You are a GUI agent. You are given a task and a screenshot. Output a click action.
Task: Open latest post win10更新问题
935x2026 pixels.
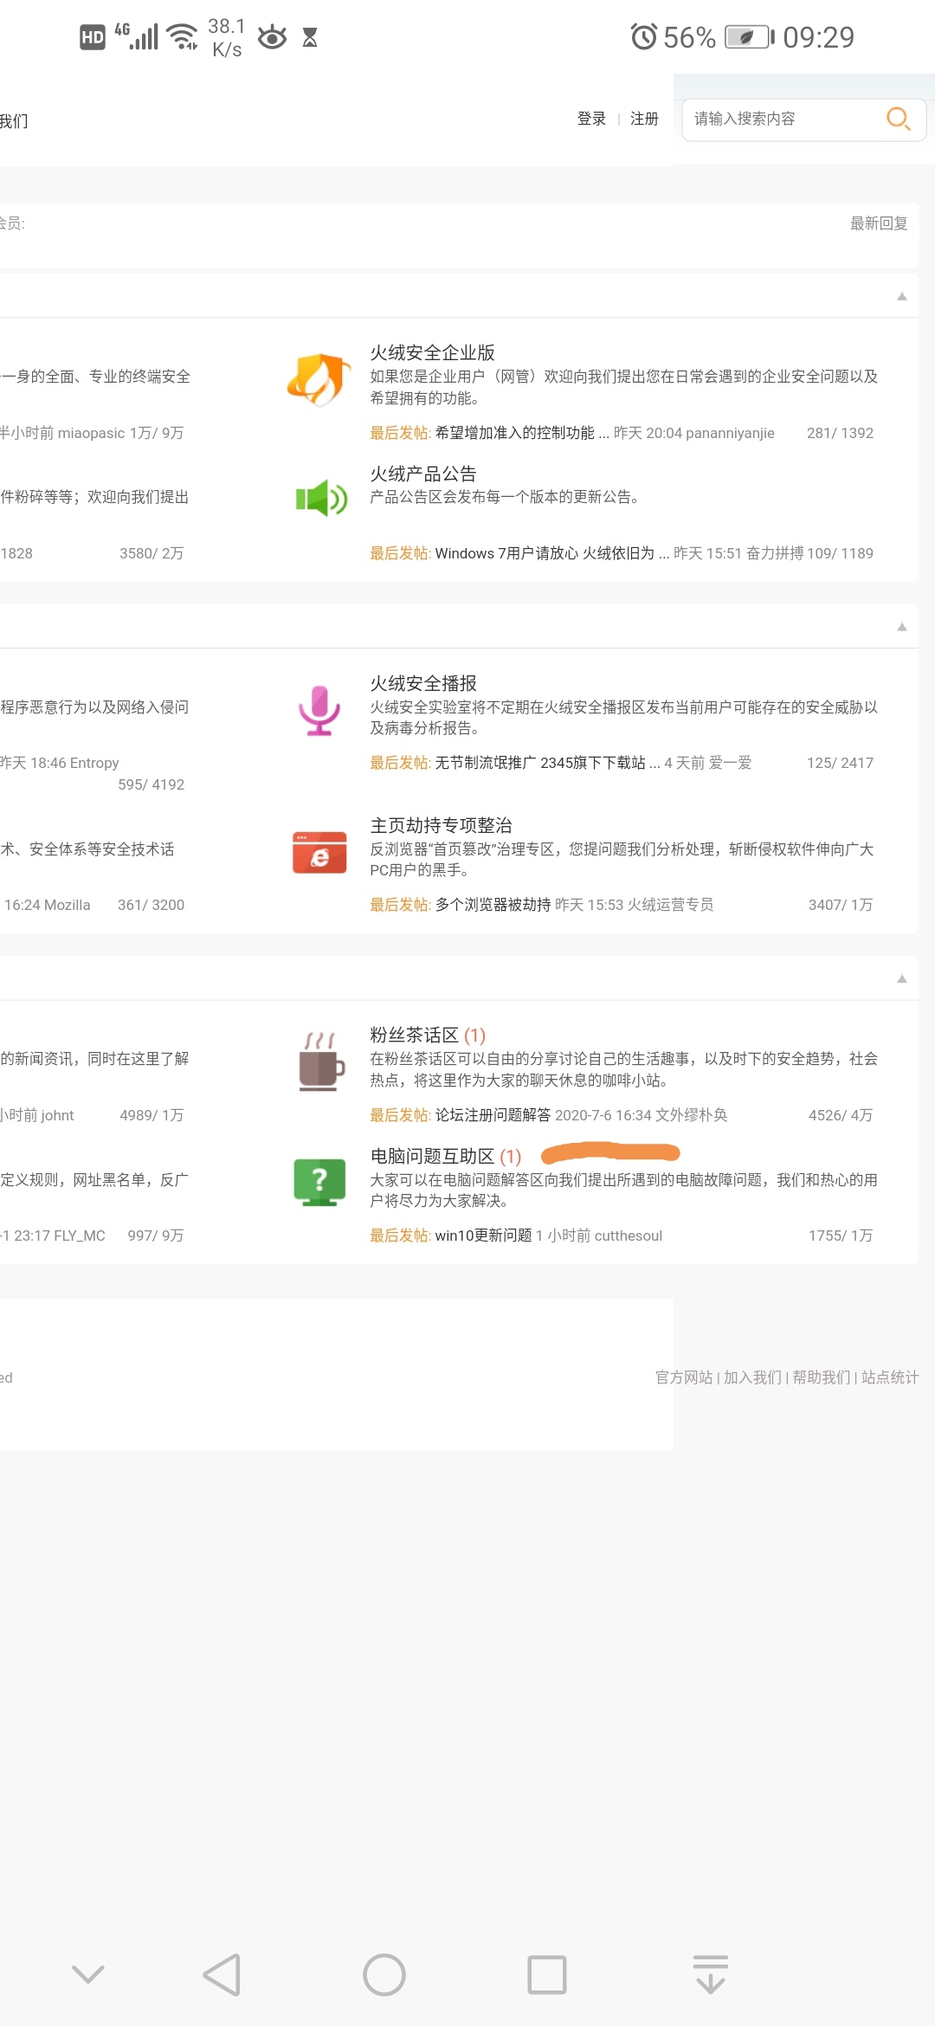pyautogui.click(x=483, y=1236)
